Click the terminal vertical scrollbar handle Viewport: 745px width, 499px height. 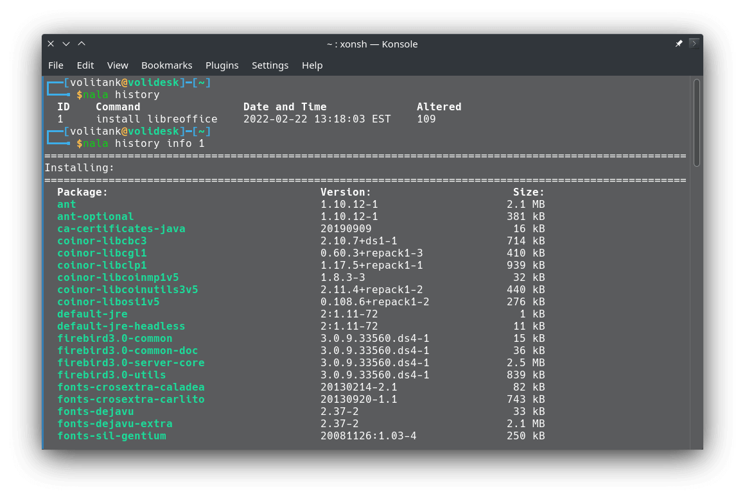click(x=697, y=123)
